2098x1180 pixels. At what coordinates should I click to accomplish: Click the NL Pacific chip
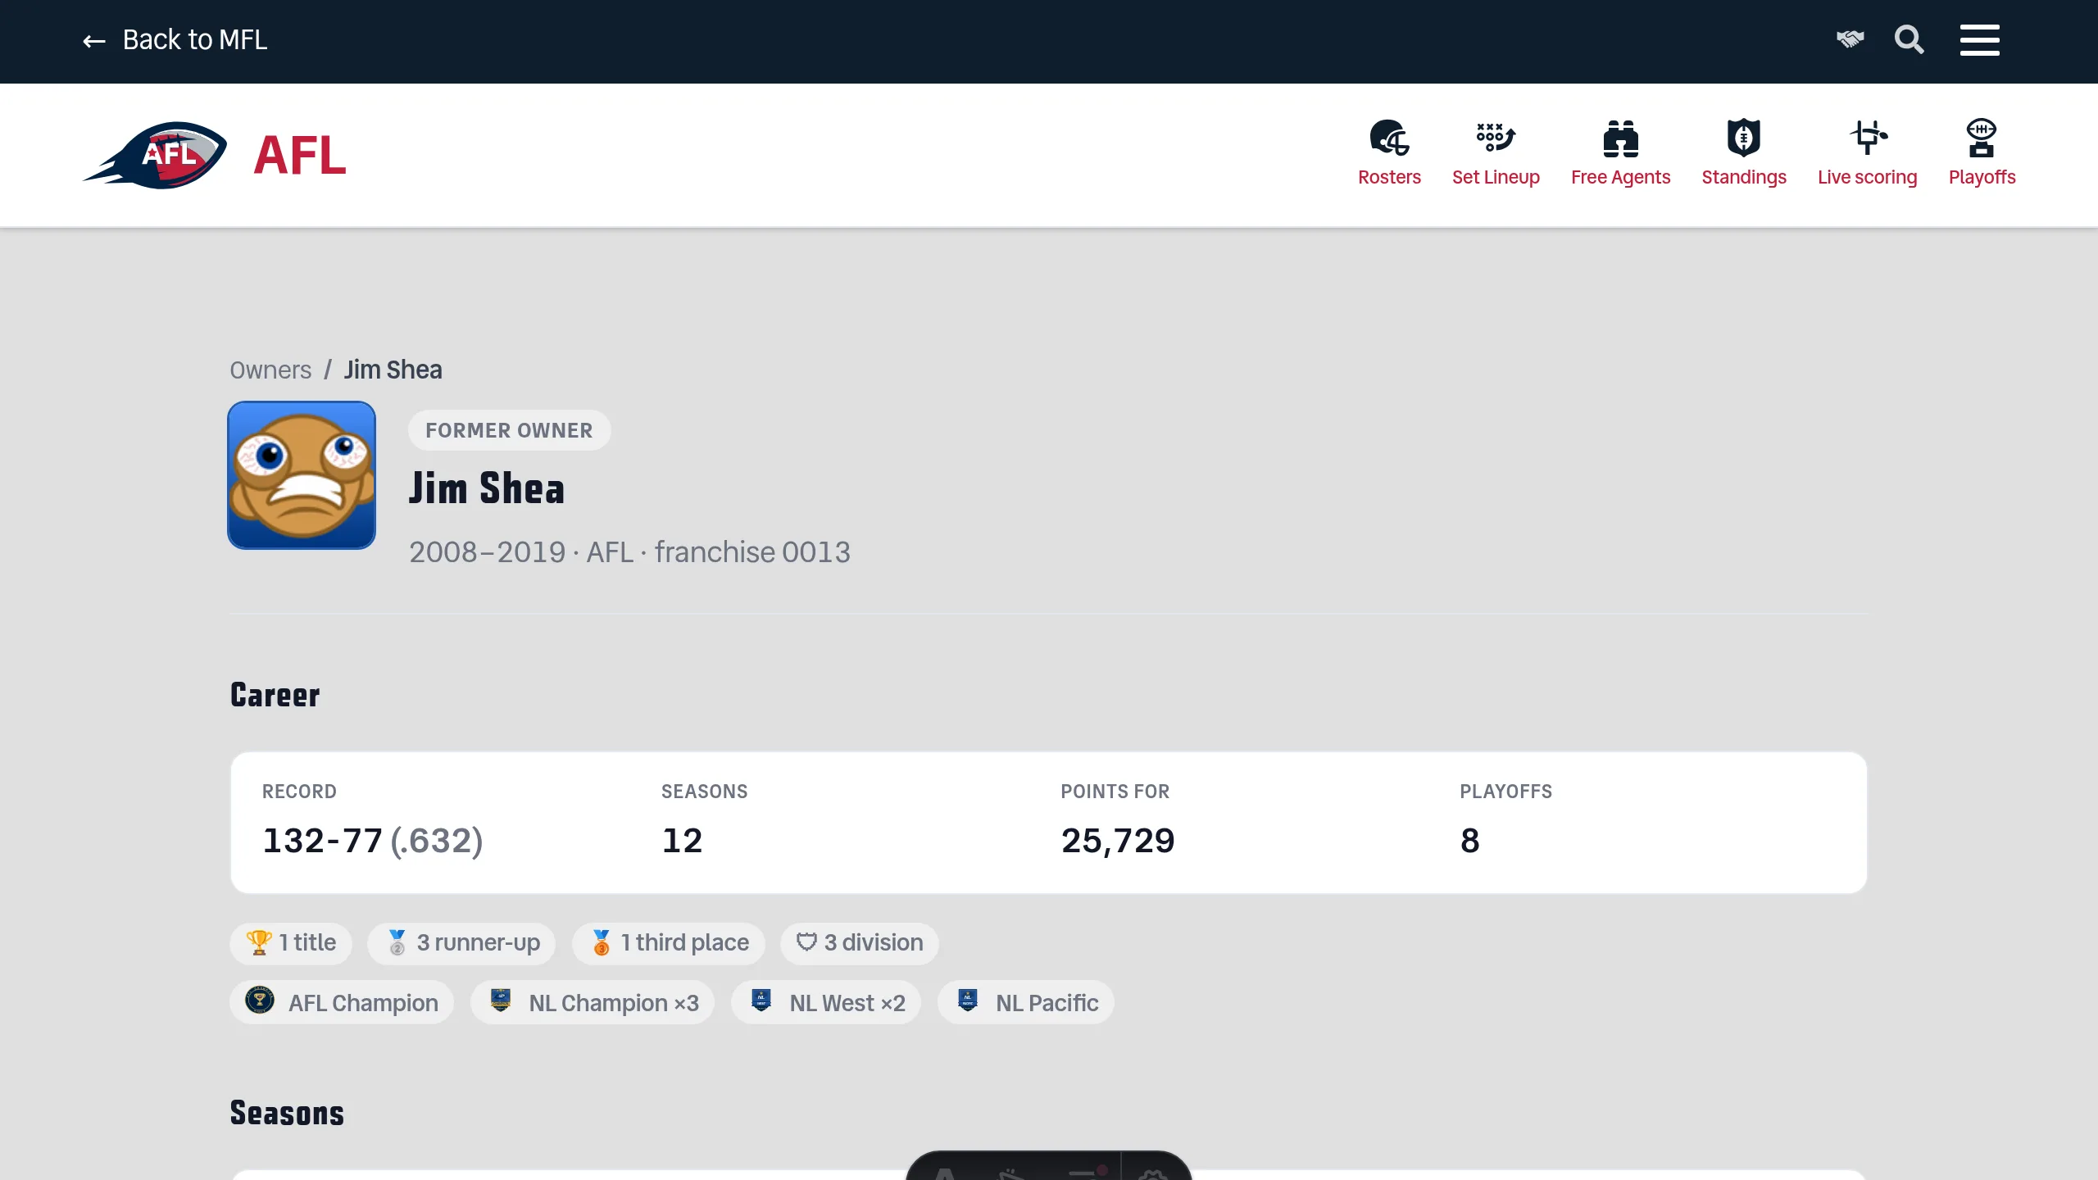[1026, 1002]
